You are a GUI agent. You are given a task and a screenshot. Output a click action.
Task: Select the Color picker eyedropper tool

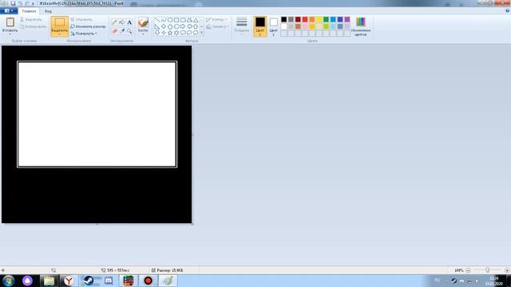122,31
